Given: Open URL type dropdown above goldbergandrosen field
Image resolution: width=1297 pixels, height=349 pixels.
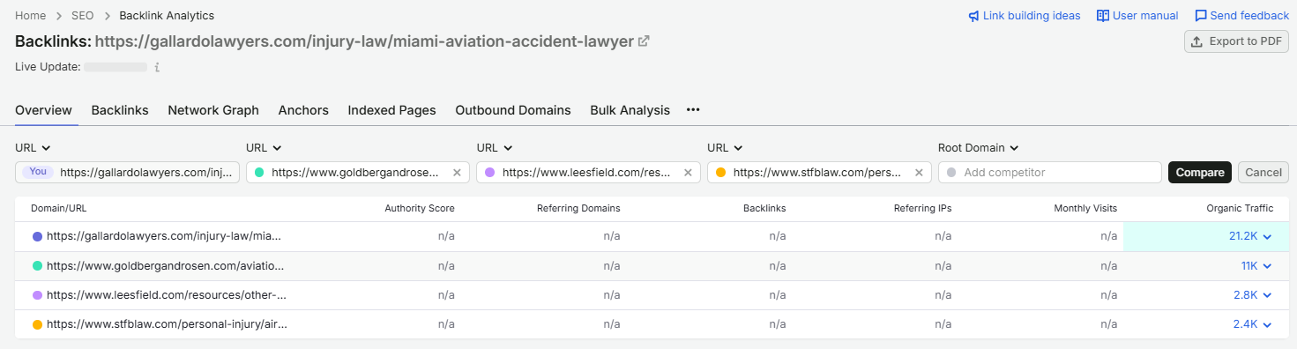Looking at the screenshot, I should [264, 148].
